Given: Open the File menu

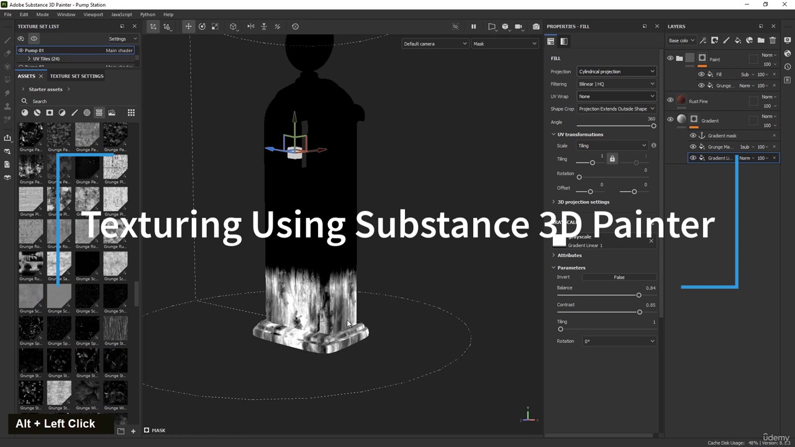Looking at the screenshot, I should (7, 14).
